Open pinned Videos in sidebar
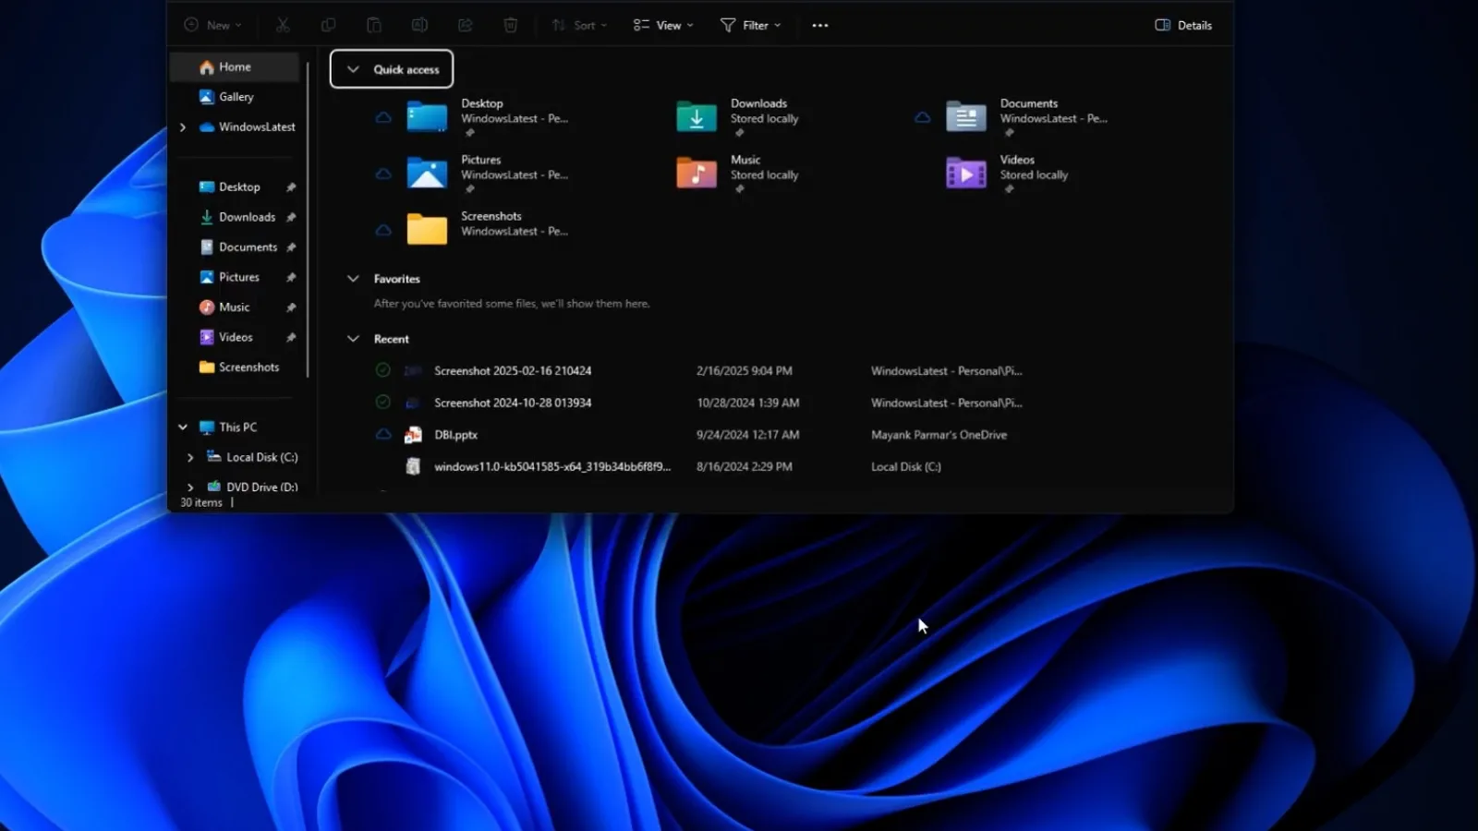Viewport: 1478px width, 831px height. (x=226, y=337)
